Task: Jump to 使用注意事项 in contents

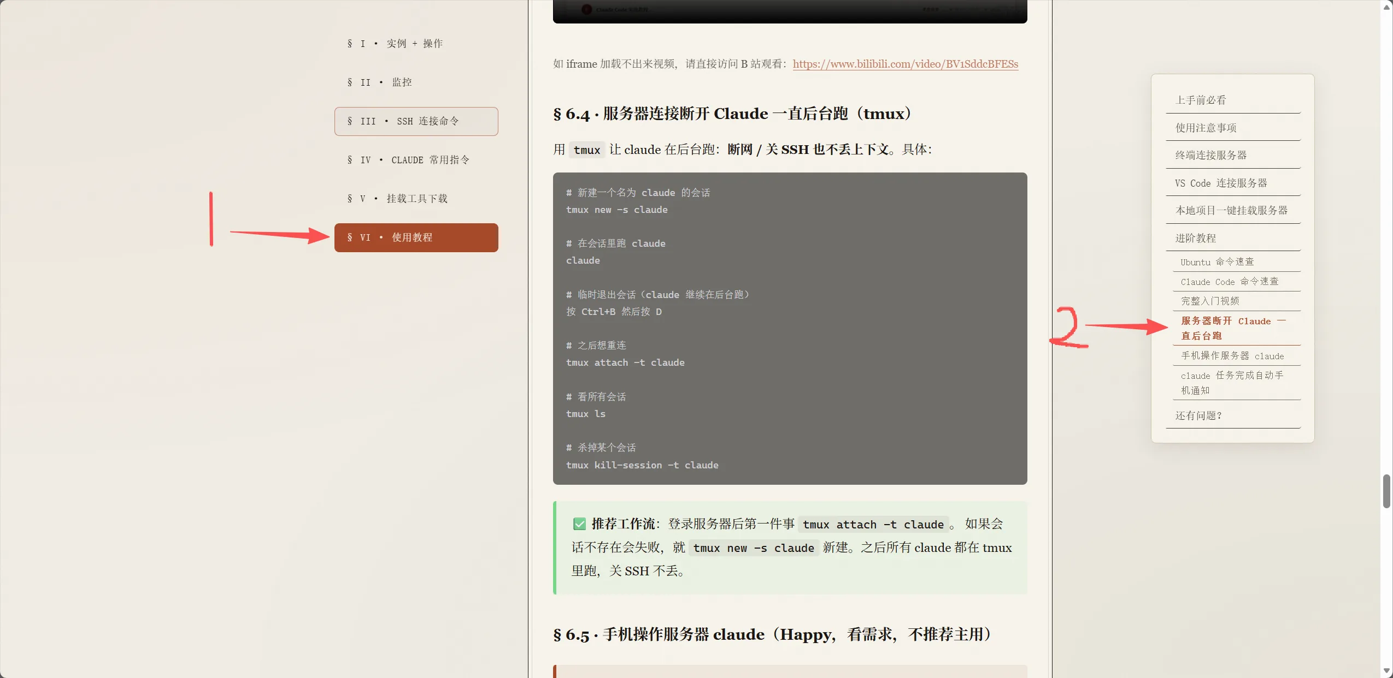Action: (1233, 128)
